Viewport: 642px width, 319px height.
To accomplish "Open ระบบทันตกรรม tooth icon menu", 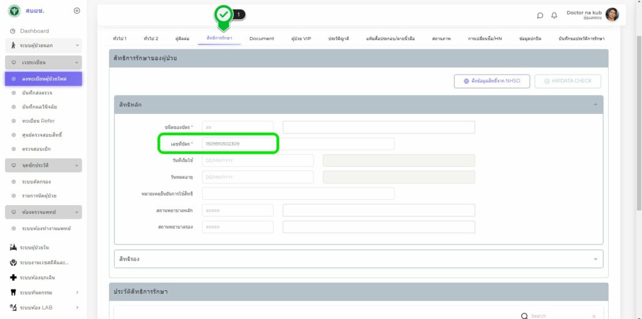I will [13, 292].
